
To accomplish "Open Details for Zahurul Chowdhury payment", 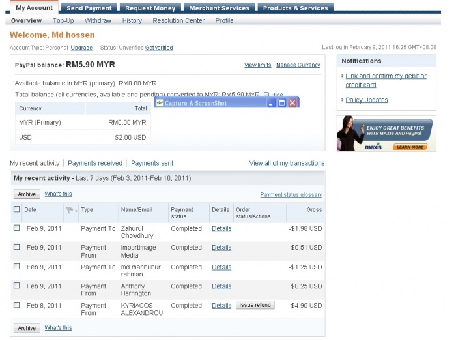I will click(x=221, y=229).
